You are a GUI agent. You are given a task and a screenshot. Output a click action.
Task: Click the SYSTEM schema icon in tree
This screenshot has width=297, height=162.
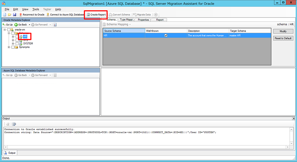pyautogui.click(x=21, y=44)
